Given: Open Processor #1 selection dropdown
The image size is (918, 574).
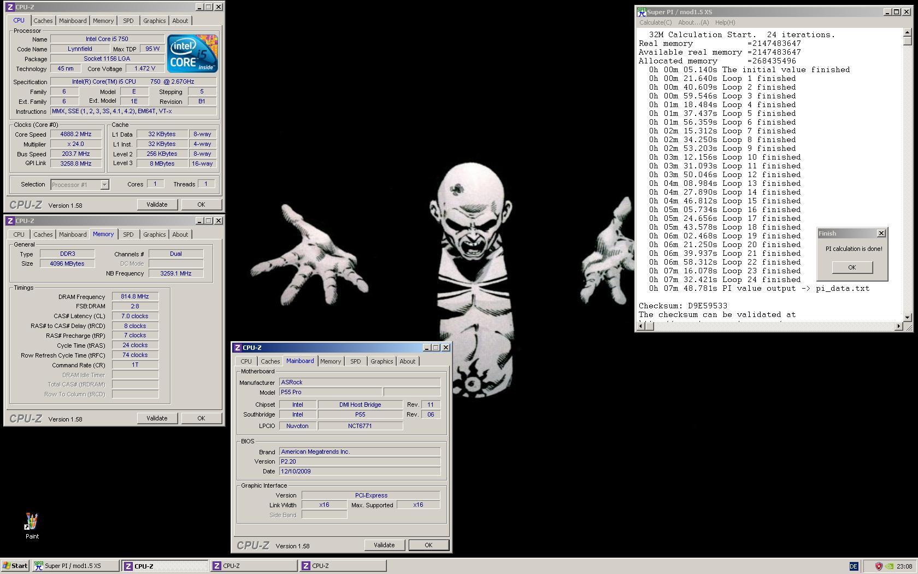Looking at the screenshot, I should click(x=104, y=185).
